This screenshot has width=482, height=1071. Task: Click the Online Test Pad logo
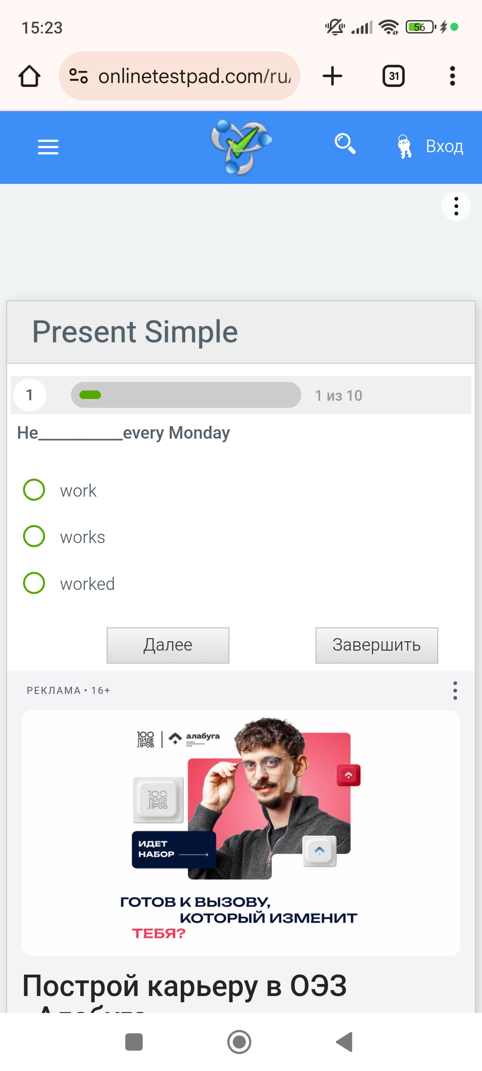(x=241, y=147)
